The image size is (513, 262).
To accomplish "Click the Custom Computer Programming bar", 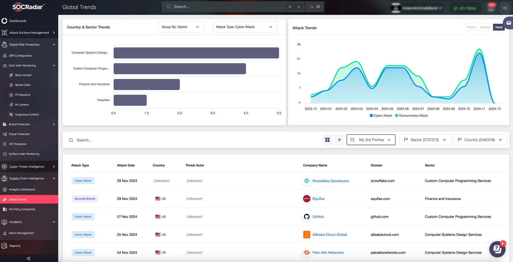I will click(x=180, y=69).
